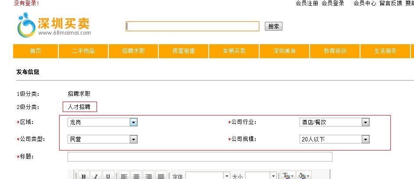This screenshot has height=179, width=414.
Task: Click the 人才招聘 category text
Action: [x=79, y=107]
